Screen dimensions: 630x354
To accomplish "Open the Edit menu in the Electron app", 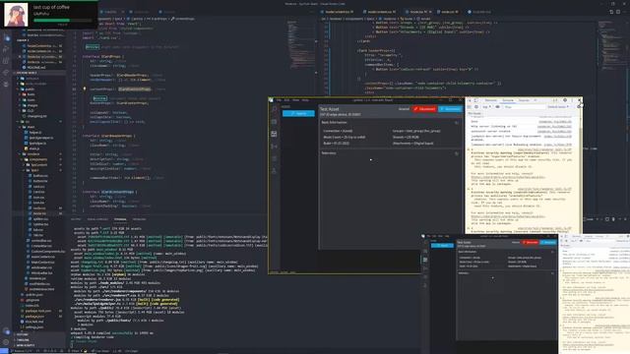I will click(x=286, y=100).
